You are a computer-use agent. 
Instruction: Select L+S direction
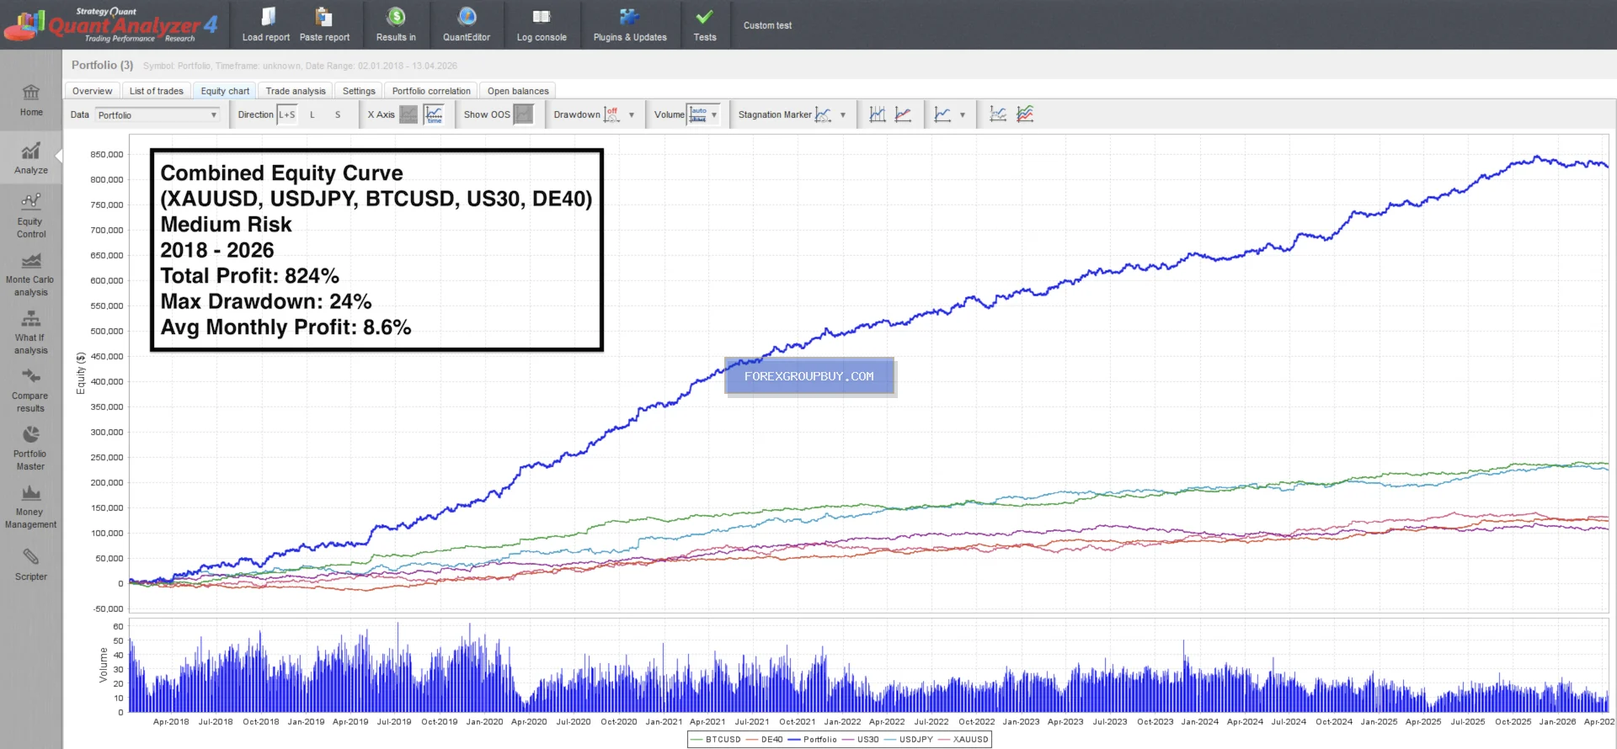[287, 114]
